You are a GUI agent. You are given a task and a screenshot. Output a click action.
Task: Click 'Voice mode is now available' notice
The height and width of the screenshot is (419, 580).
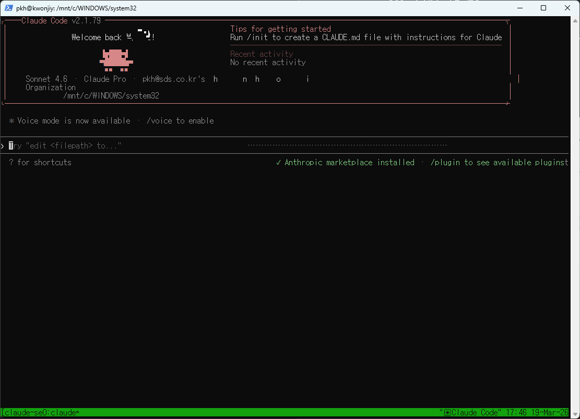click(74, 121)
